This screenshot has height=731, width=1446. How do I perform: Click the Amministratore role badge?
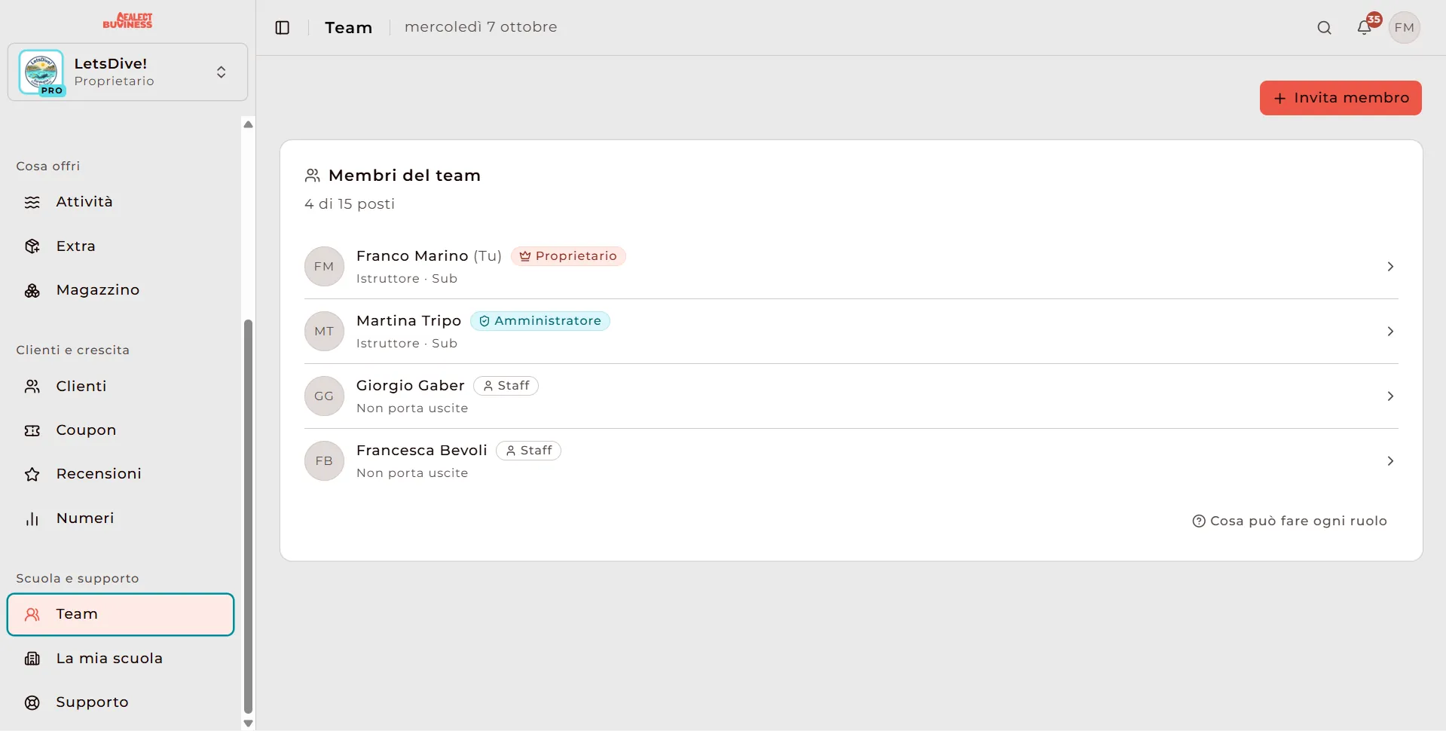click(540, 321)
